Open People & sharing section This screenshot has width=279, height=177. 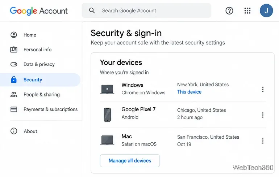click(42, 95)
